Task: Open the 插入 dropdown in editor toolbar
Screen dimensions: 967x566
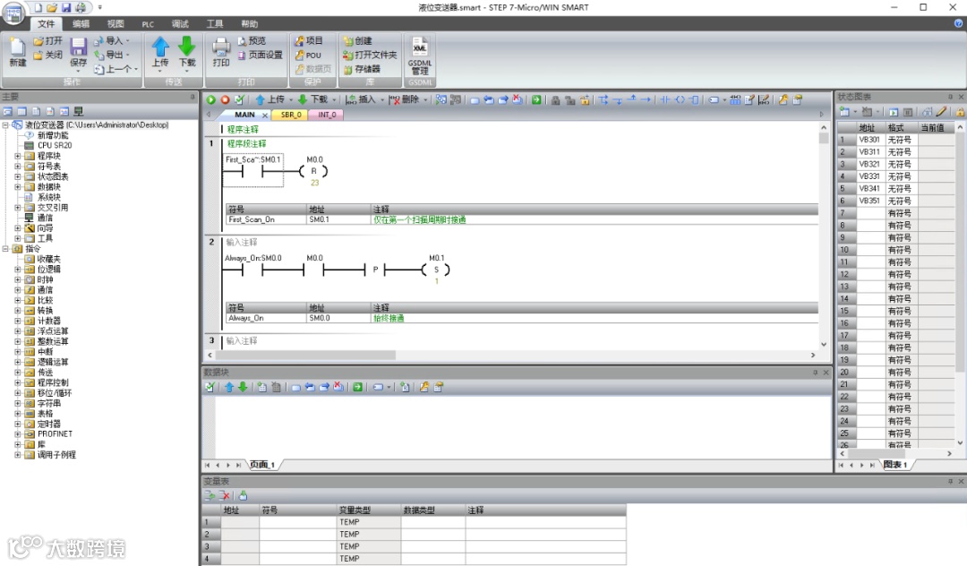Action: coord(382,100)
